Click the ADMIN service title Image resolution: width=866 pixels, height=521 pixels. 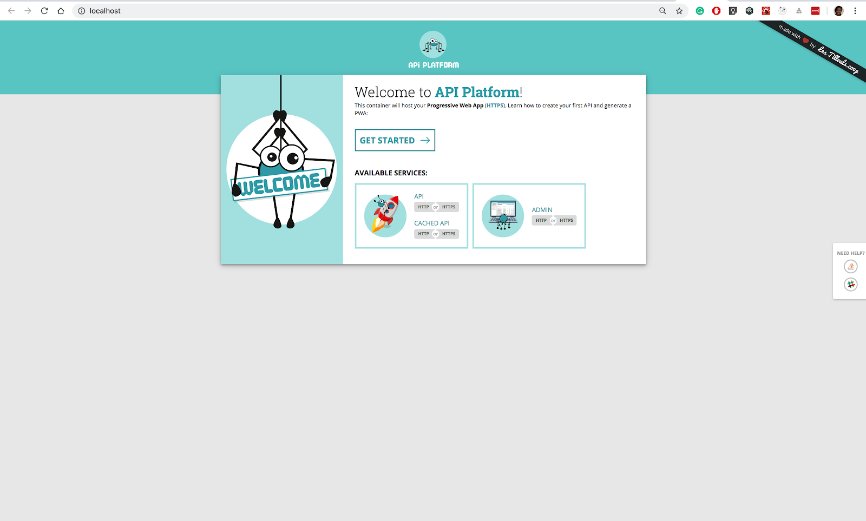click(542, 210)
